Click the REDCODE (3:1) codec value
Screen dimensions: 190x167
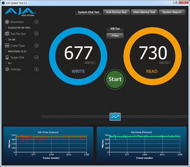17,51
